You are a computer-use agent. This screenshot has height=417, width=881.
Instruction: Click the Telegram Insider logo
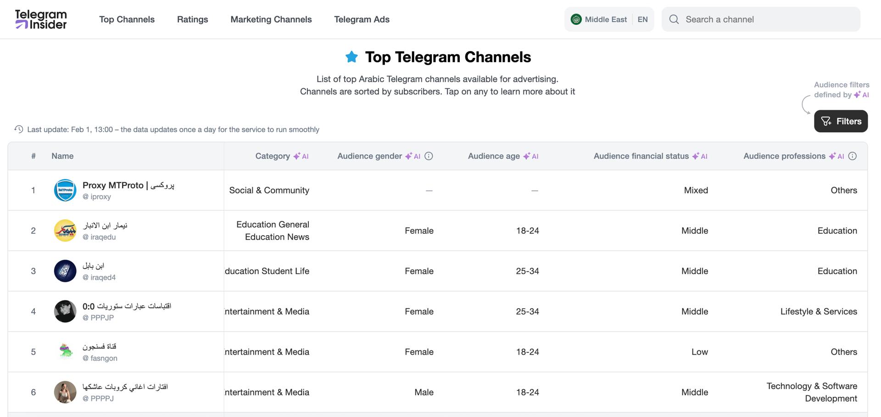tap(41, 19)
